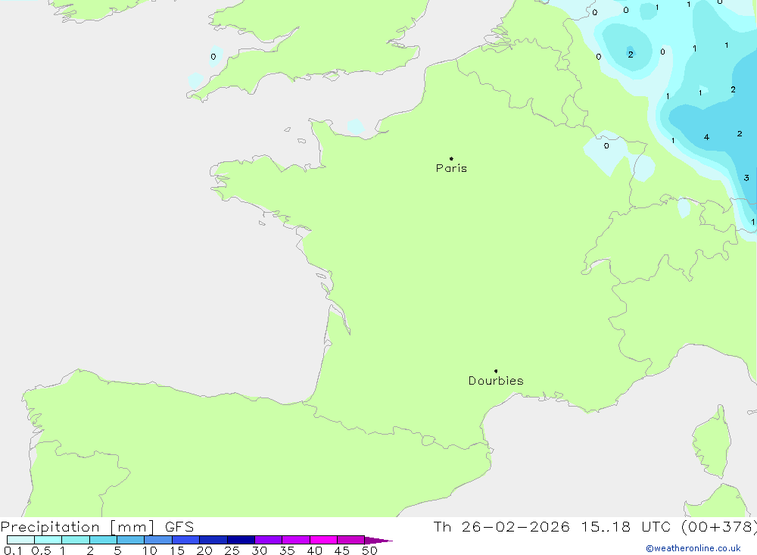The image size is (757, 555).
Task: Click the 30 mm purple legend swatch
Action: (268, 540)
